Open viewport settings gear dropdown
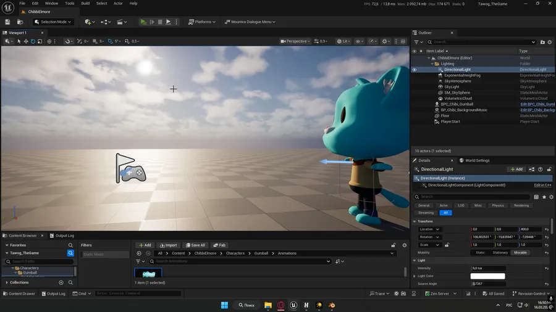Image resolution: width=556 pixels, height=312 pixels. (385, 41)
